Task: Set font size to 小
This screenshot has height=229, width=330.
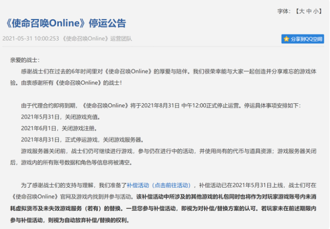Action: pyautogui.click(x=316, y=11)
